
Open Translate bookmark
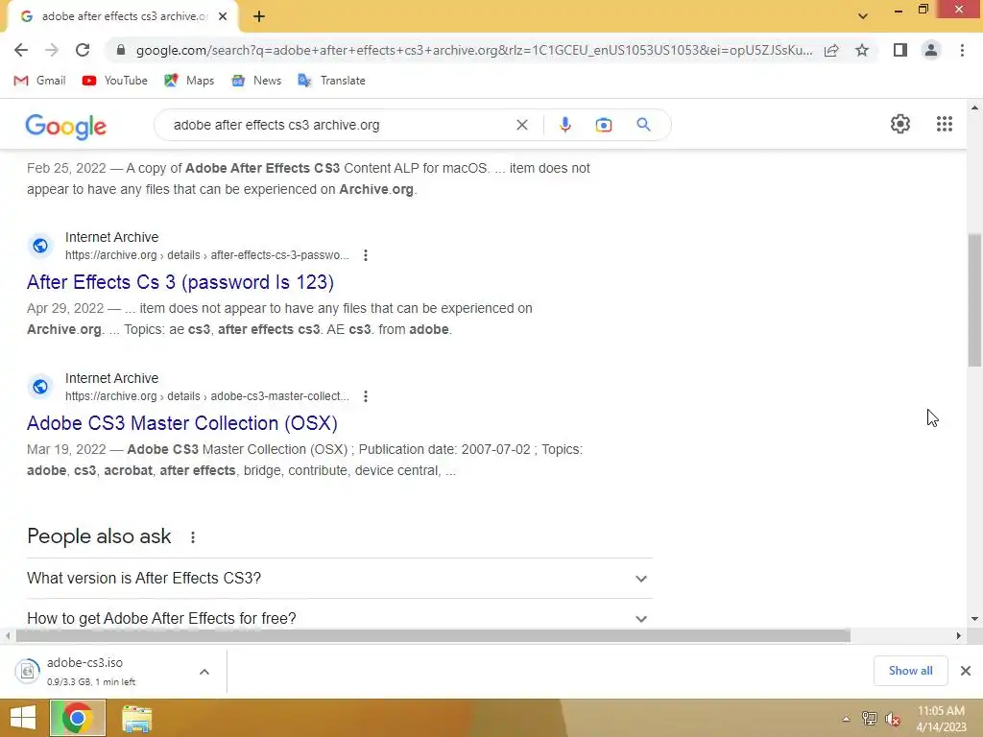click(x=331, y=81)
